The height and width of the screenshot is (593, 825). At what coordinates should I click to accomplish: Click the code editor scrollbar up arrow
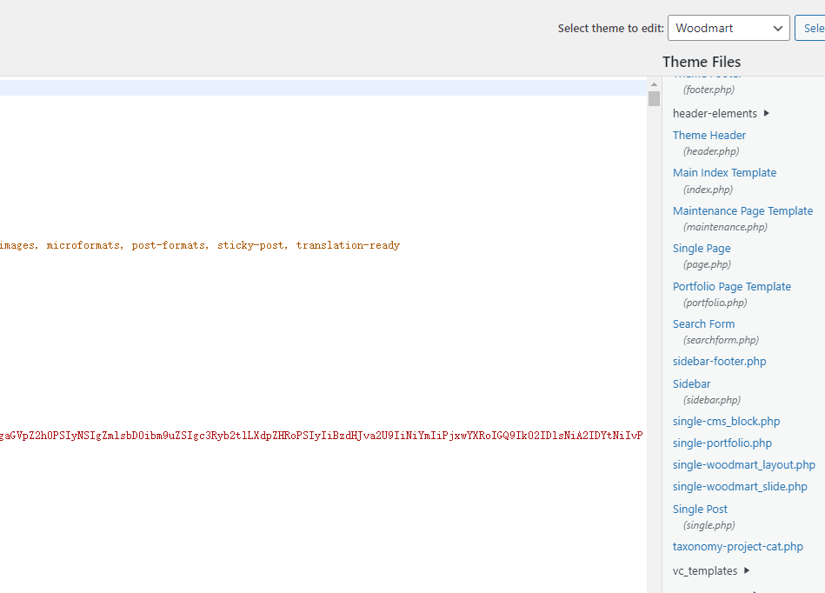pos(654,84)
